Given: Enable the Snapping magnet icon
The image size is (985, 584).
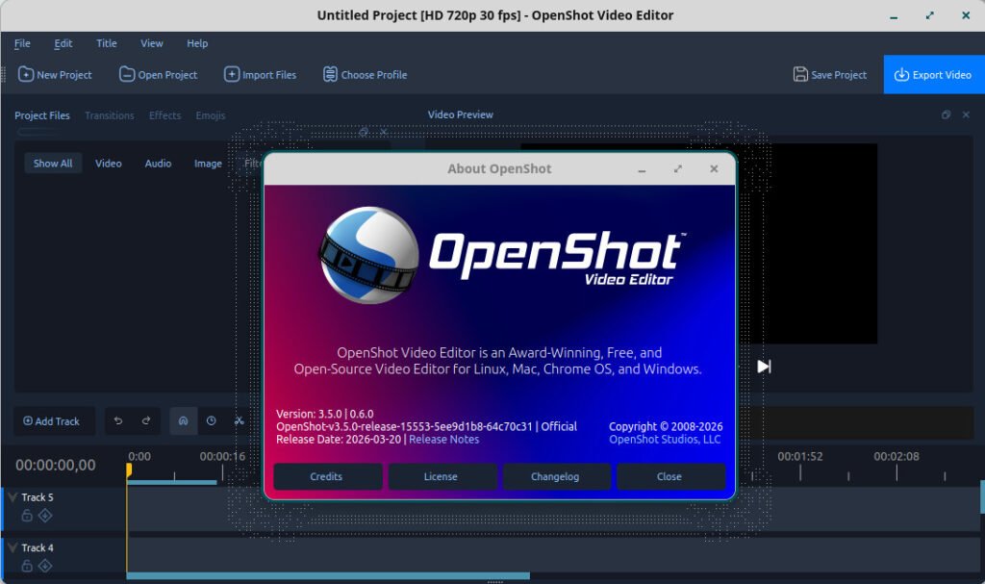Looking at the screenshot, I should 183,420.
